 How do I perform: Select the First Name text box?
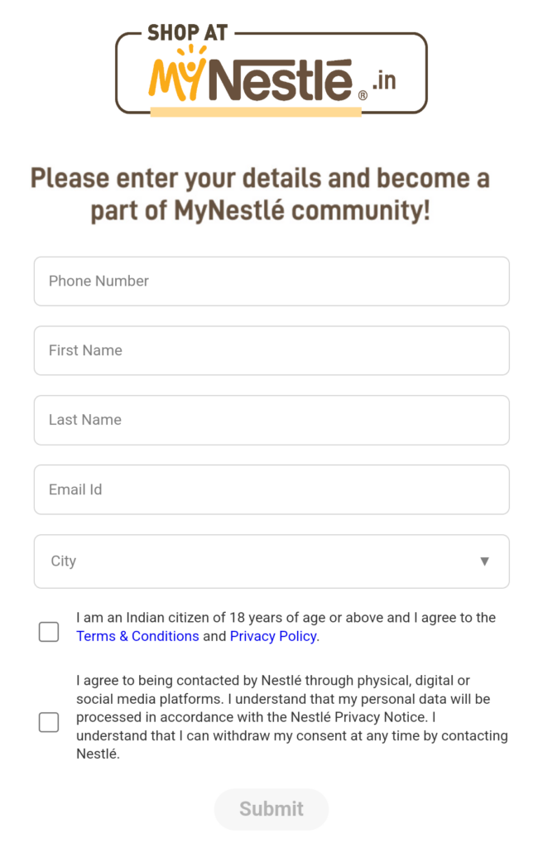(x=271, y=350)
